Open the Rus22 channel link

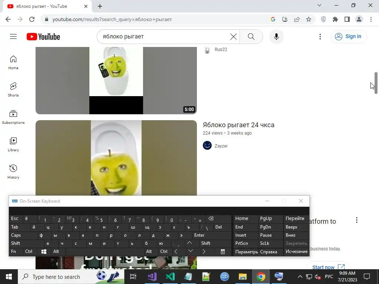[x=221, y=50]
